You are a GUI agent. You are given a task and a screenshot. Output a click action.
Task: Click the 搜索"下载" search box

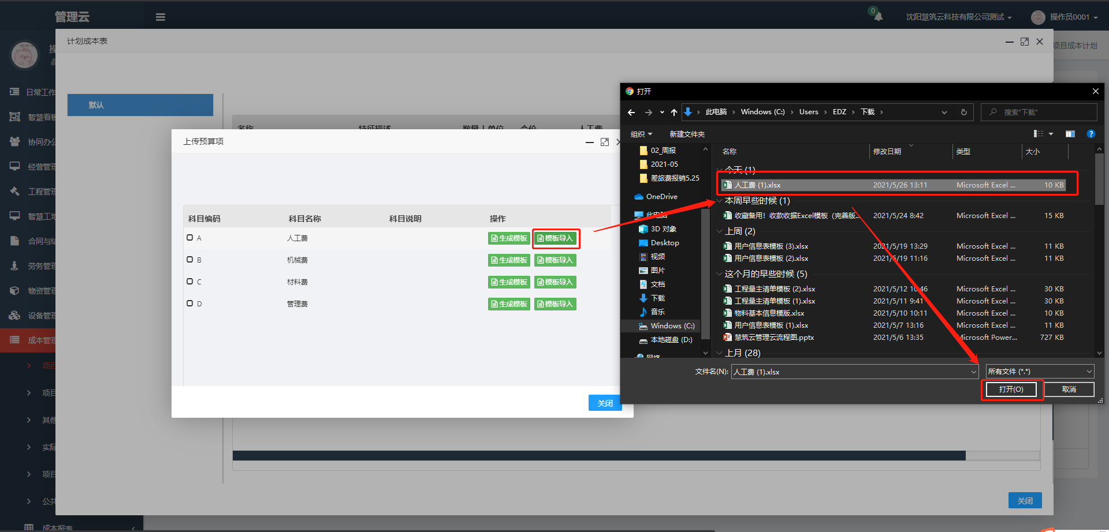pos(1039,112)
